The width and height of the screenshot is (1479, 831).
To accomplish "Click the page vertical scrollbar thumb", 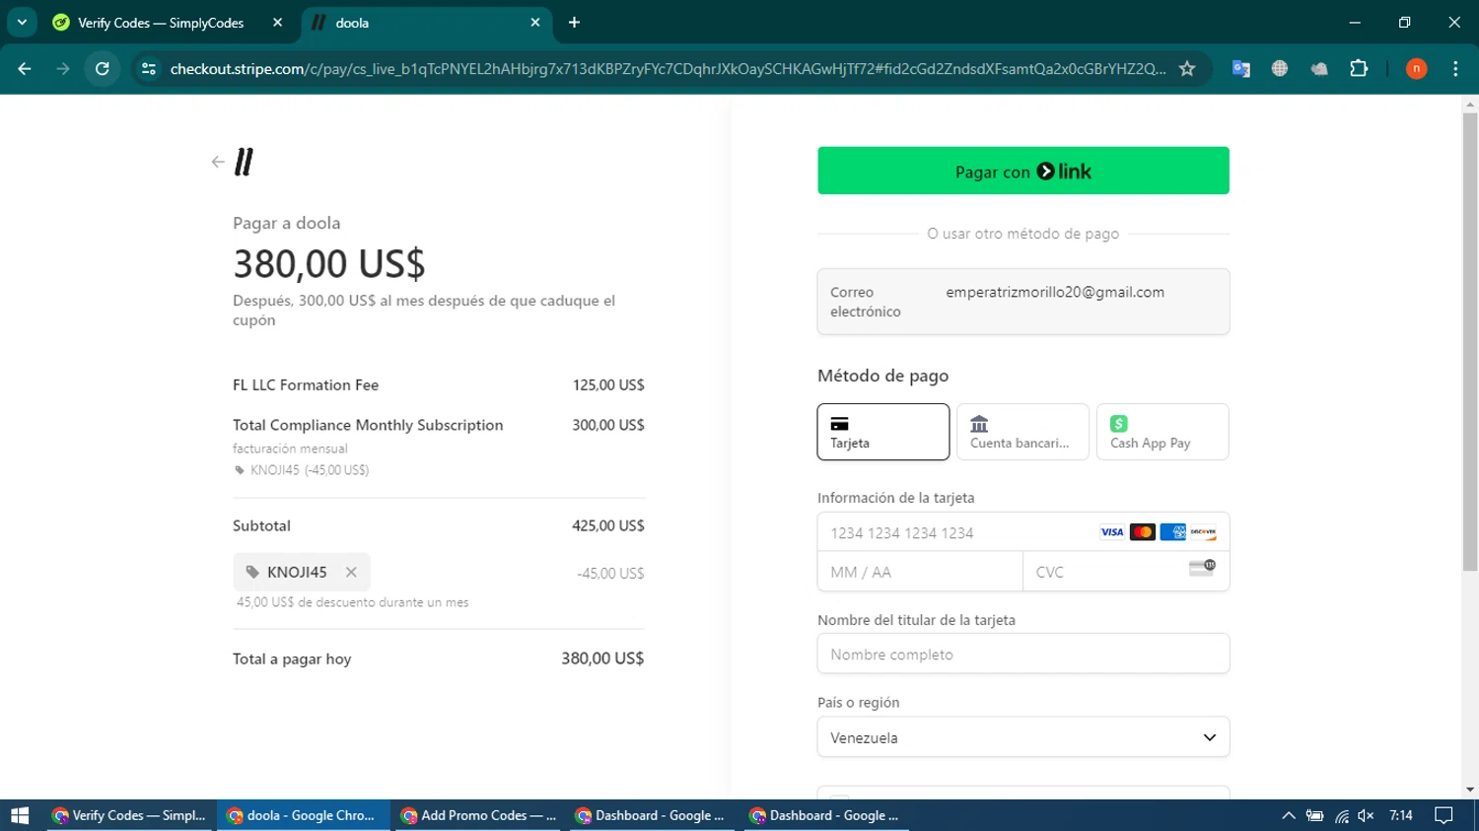I will click(x=1470, y=341).
